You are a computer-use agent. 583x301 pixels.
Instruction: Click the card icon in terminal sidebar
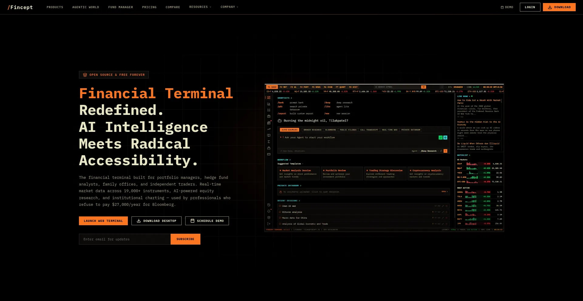(x=269, y=154)
